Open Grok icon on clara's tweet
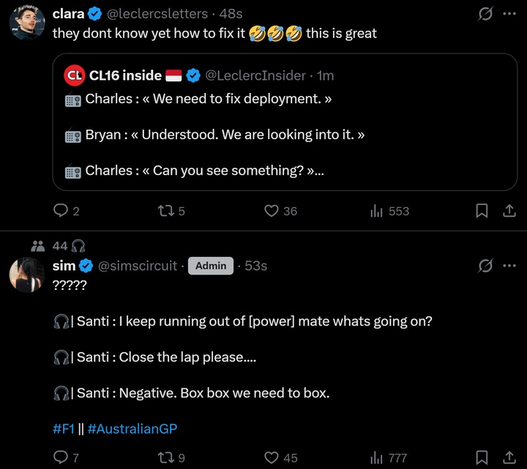This screenshot has height=469, width=527. coord(485,13)
